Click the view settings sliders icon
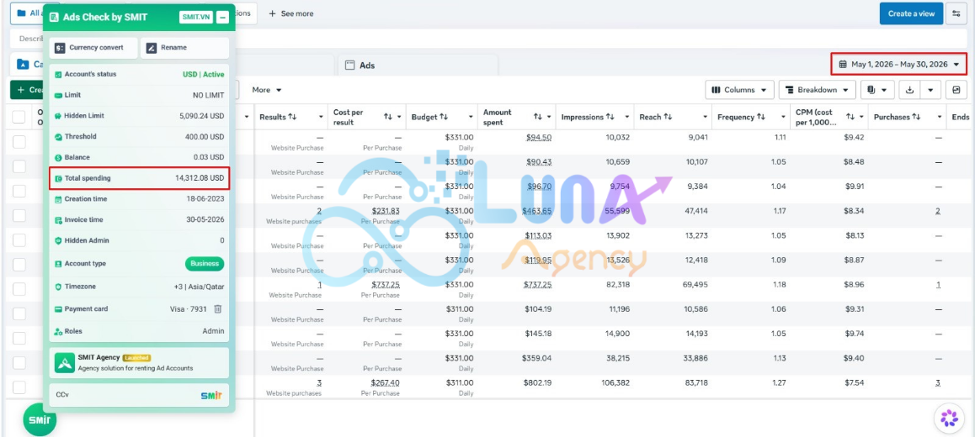Image resolution: width=975 pixels, height=437 pixels. point(956,13)
